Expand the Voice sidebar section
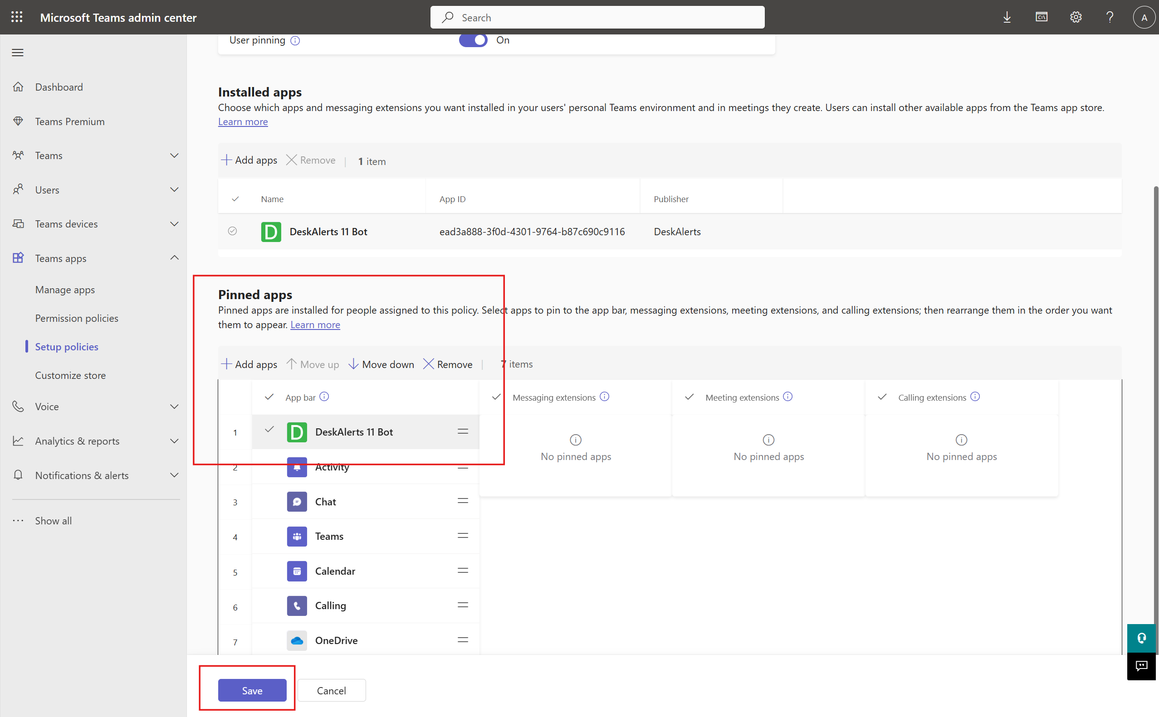 [x=175, y=407]
